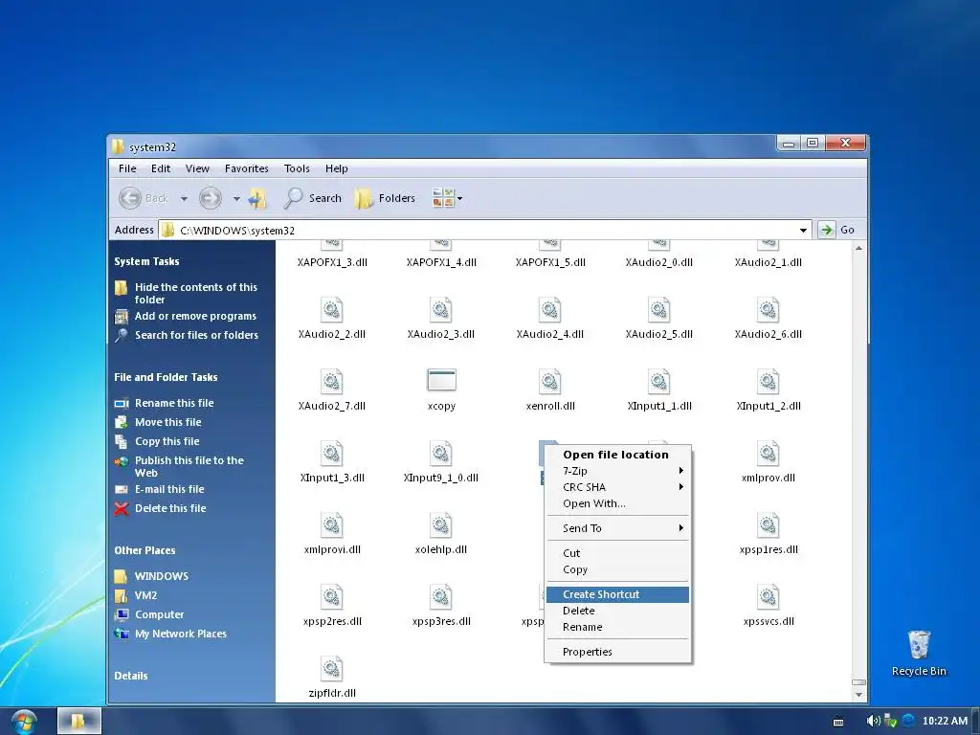This screenshot has width=980, height=735.
Task: Open the Tools menu
Action: [297, 168]
